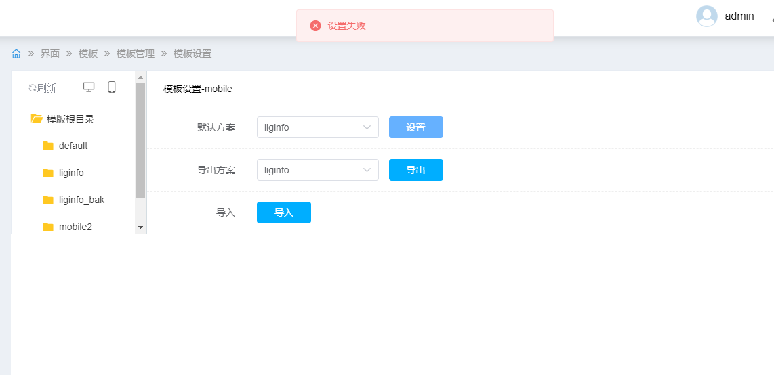
Task: Click the home icon in breadcrumb
Action: (x=16, y=53)
